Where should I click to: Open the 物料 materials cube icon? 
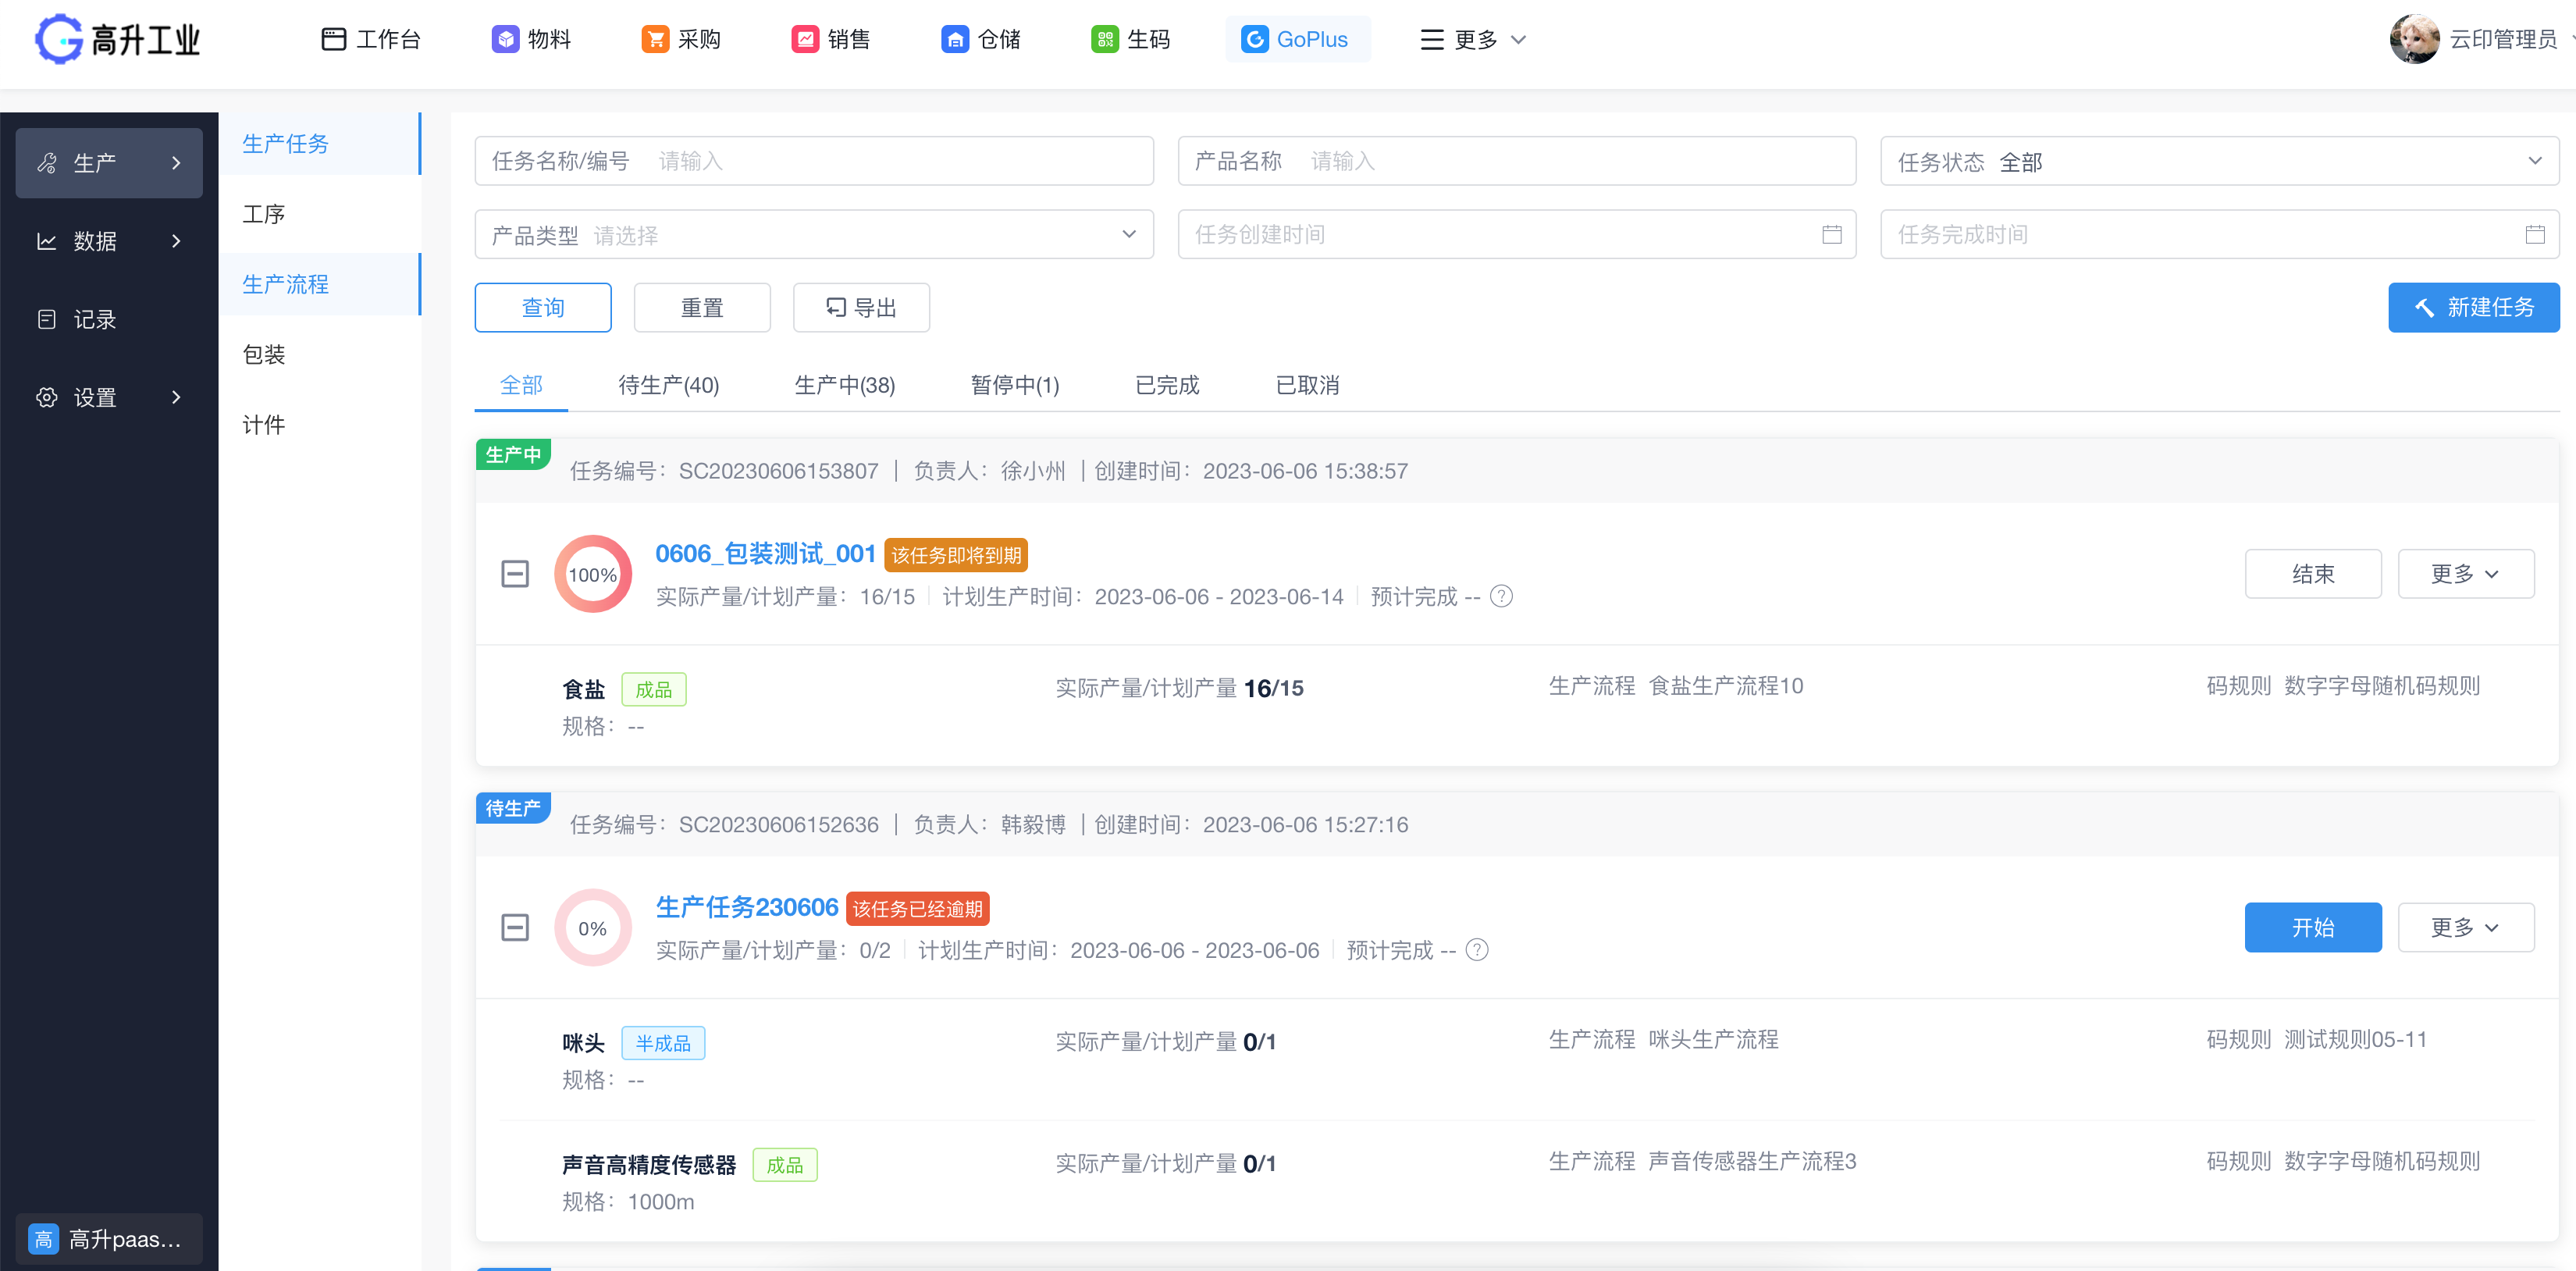(x=505, y=39)
